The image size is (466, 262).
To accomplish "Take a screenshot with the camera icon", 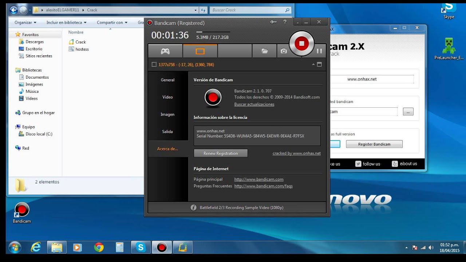I will click(x=284, y=51).
